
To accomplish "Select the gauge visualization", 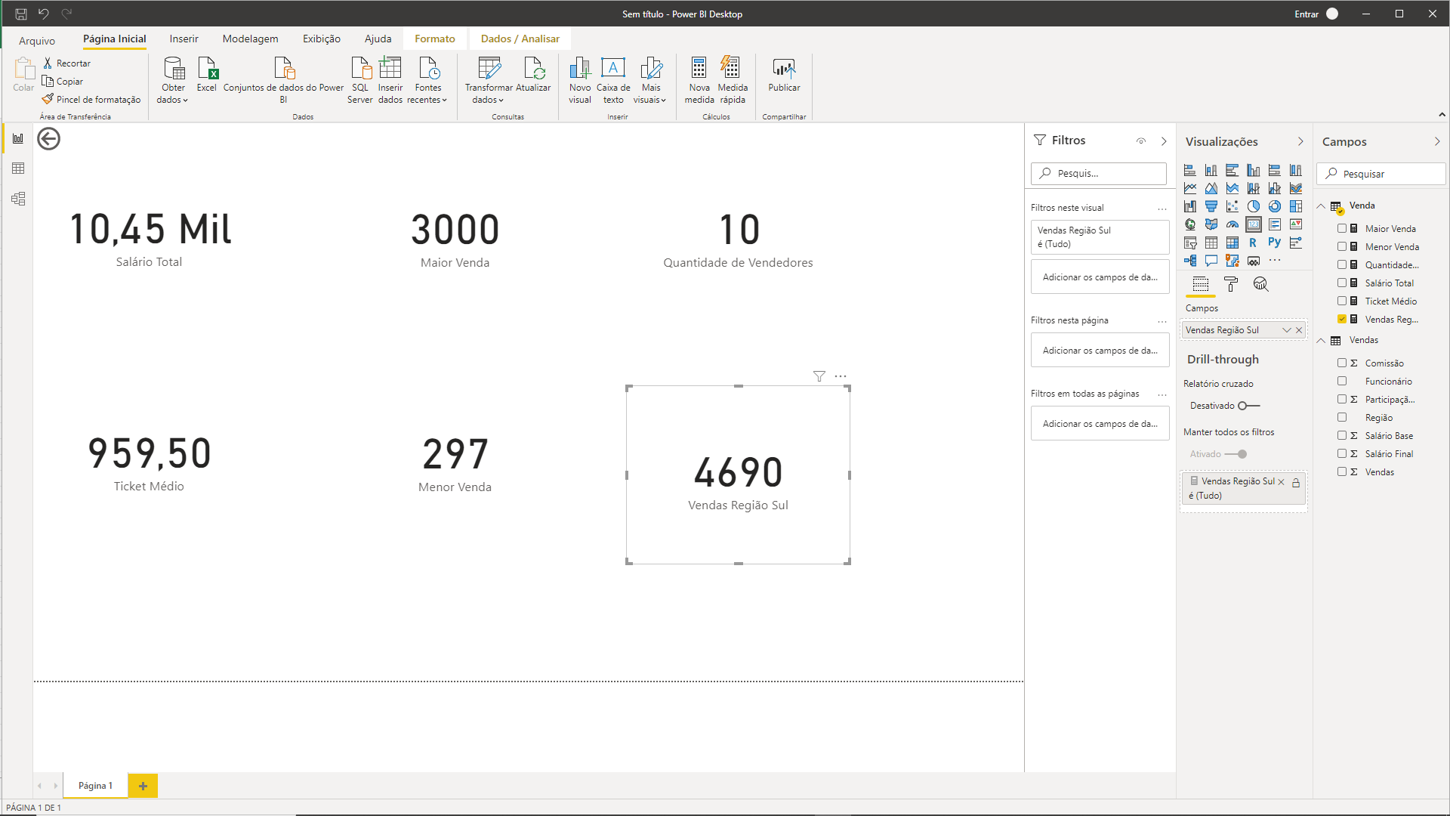I will coord(1232,224).
